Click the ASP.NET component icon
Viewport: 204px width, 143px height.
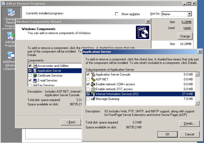coord(93,79)
